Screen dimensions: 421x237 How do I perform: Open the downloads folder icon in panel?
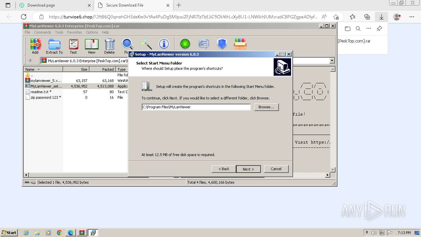(x=348, y=29)
